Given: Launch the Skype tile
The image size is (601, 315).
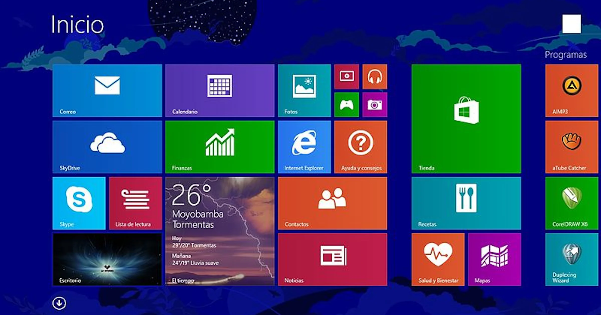Looking at the screenshot, I should click(x=79, y=203).
